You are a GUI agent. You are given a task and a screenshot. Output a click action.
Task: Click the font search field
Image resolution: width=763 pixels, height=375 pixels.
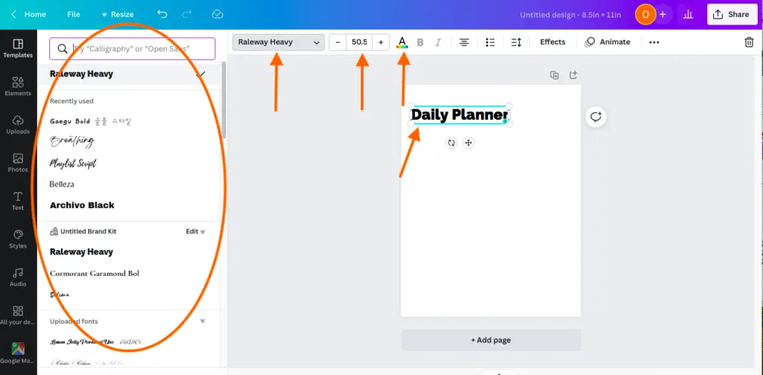point(133,48)
